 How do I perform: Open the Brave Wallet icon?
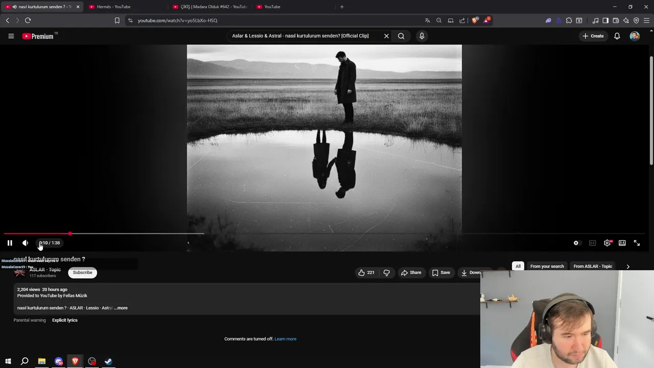pyautogui.click(x=616, y=20)
